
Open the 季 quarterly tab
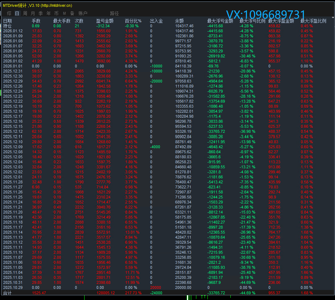pyautogui.click(x=41, y=13)
